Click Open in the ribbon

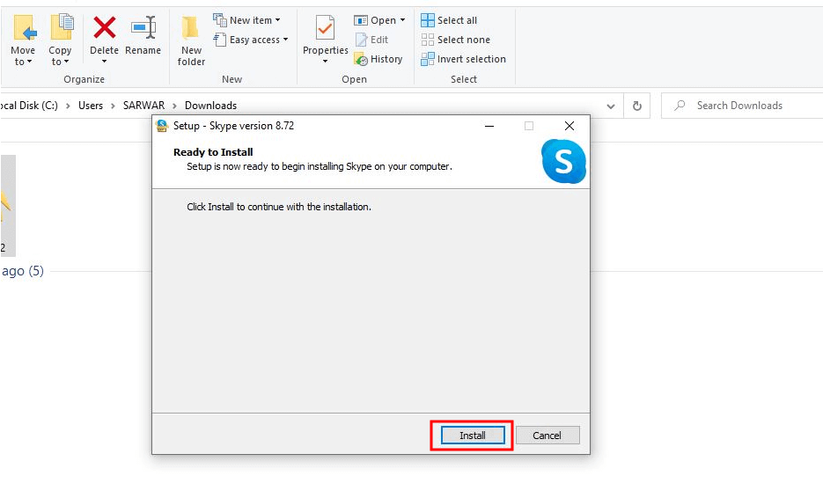click(x=375, y=20)
